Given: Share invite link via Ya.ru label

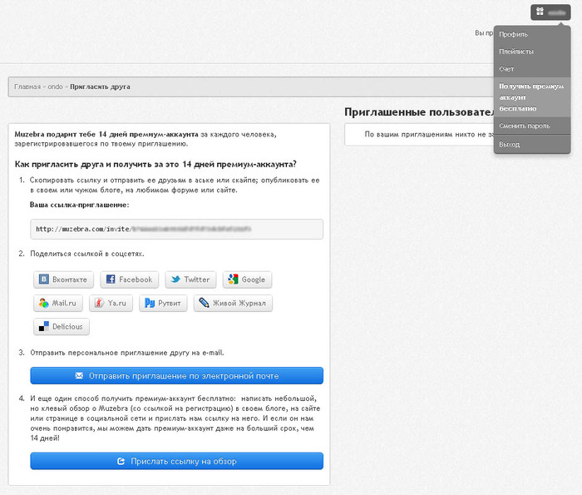Looking at the screenshot, I should click(117, 303).
